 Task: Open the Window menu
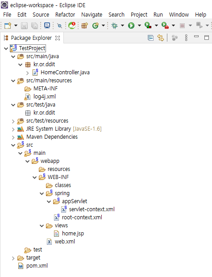(x=179, y=15)
